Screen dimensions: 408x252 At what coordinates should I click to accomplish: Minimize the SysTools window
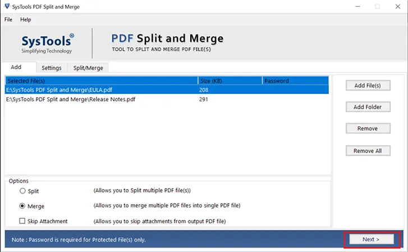pos(358,6)
